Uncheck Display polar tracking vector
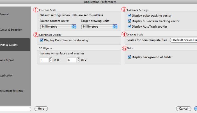 tap(129, 15)
